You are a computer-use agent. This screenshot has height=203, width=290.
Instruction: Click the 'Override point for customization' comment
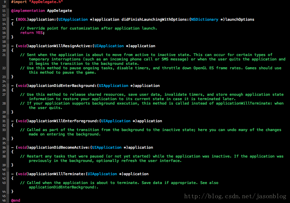pos(89,29)
